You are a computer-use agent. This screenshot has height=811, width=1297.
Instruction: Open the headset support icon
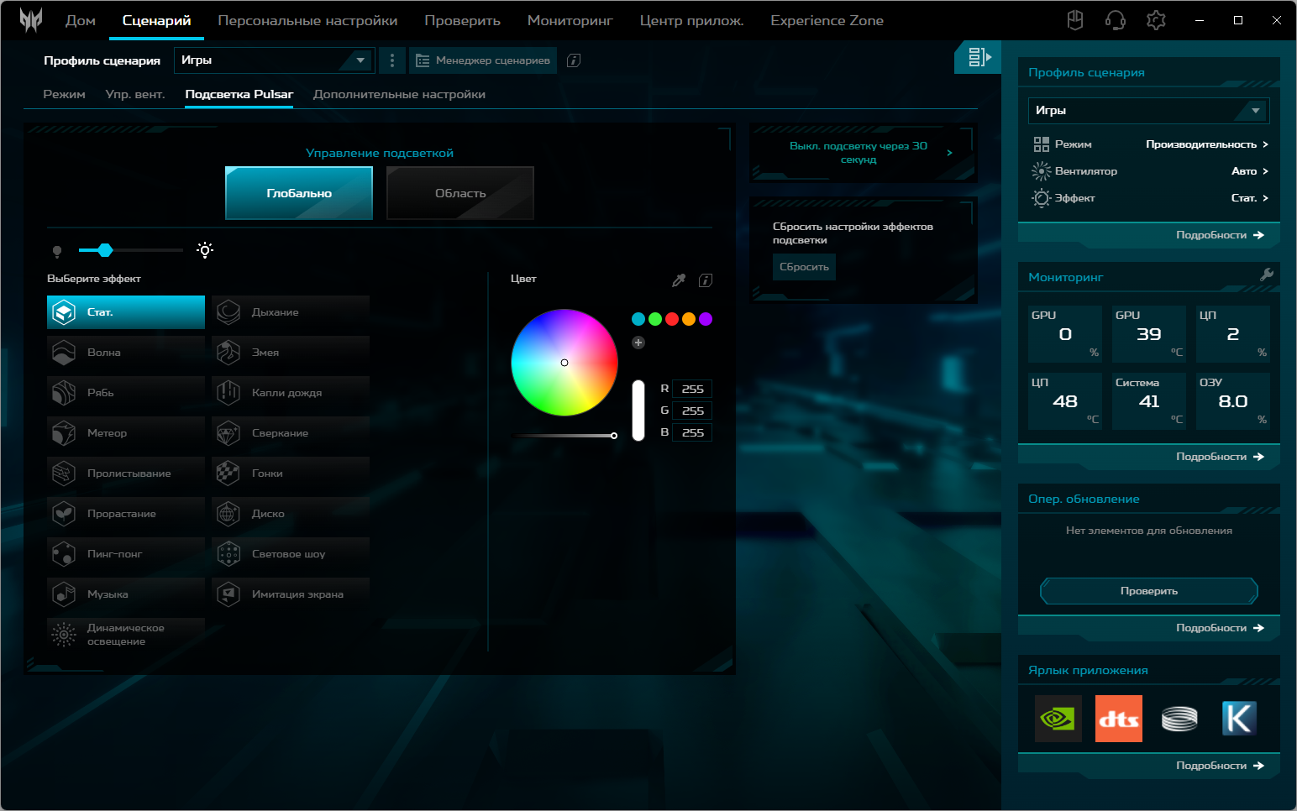click(1116, 20)
